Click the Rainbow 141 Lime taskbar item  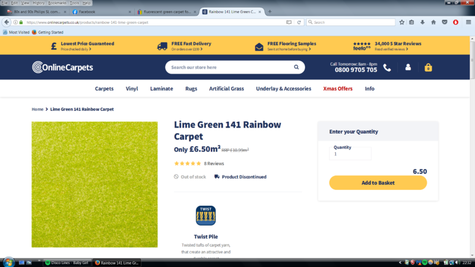[117, 262]
